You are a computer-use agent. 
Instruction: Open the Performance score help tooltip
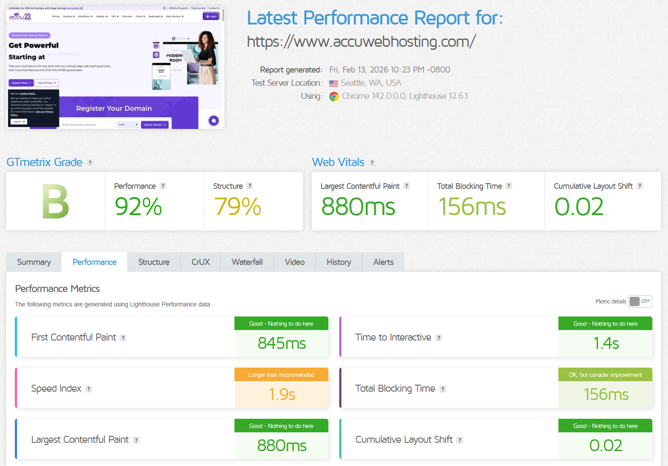coord(163,186)
